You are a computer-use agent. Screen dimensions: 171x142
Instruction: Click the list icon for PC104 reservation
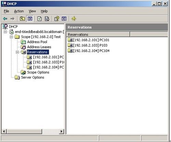click(x=70, y=50)
